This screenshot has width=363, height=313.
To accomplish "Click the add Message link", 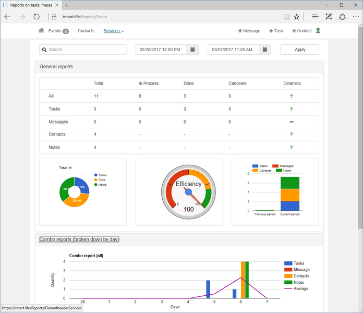I will coord(249,31).
